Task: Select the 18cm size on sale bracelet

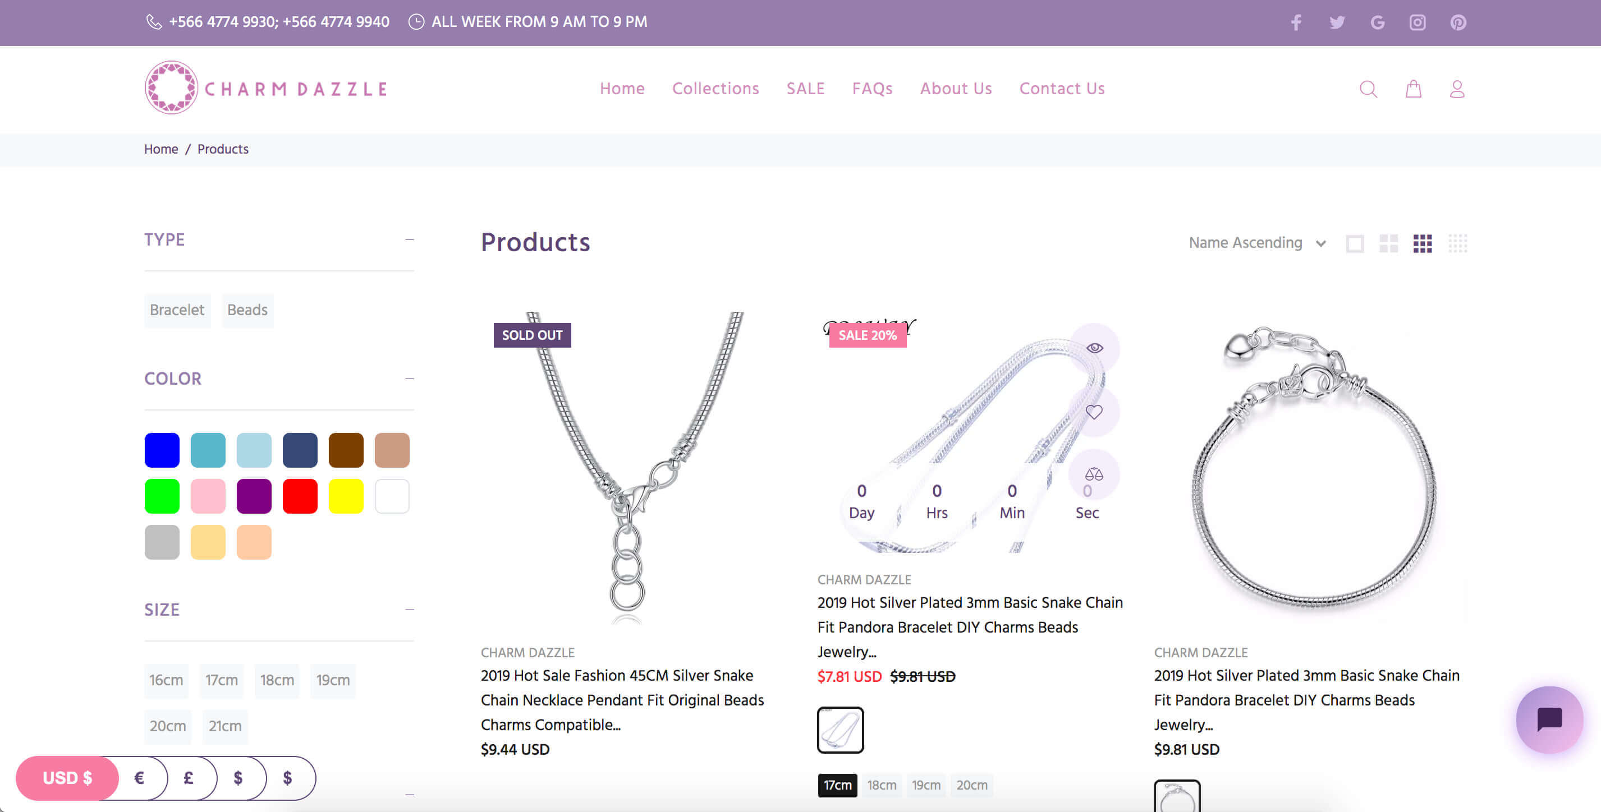Action: click(881, 785)
